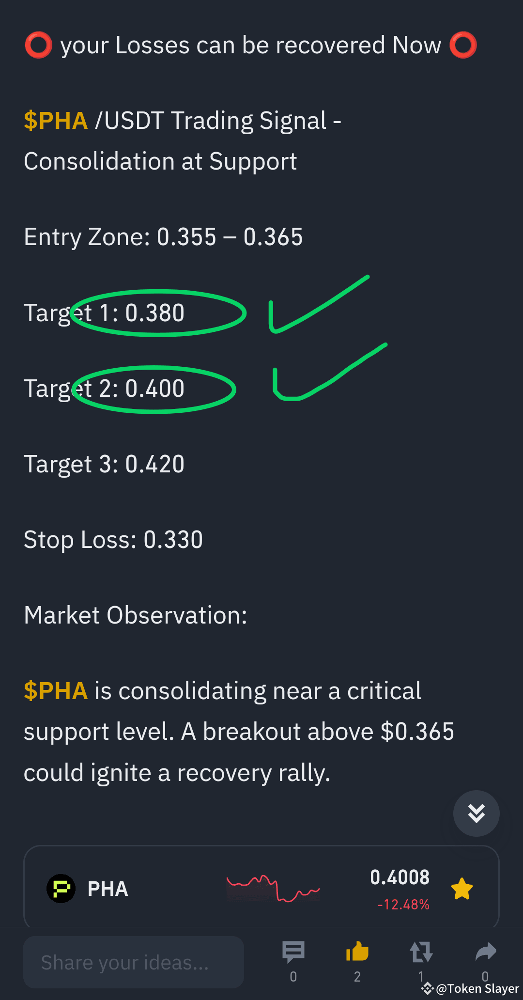Click the first red circle emoji in the headline
Screen dimensions: 523x1000
[39, 45]
